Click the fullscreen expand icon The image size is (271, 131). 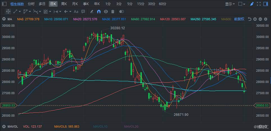point(259,4)
